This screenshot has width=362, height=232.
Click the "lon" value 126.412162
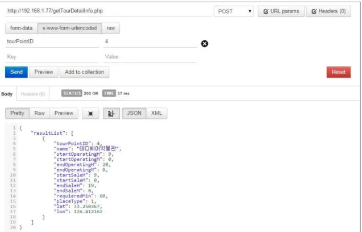88,212
